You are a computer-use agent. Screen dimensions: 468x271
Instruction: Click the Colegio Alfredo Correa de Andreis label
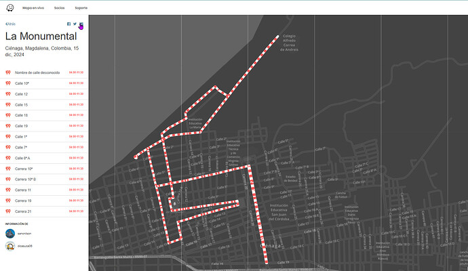289,43
